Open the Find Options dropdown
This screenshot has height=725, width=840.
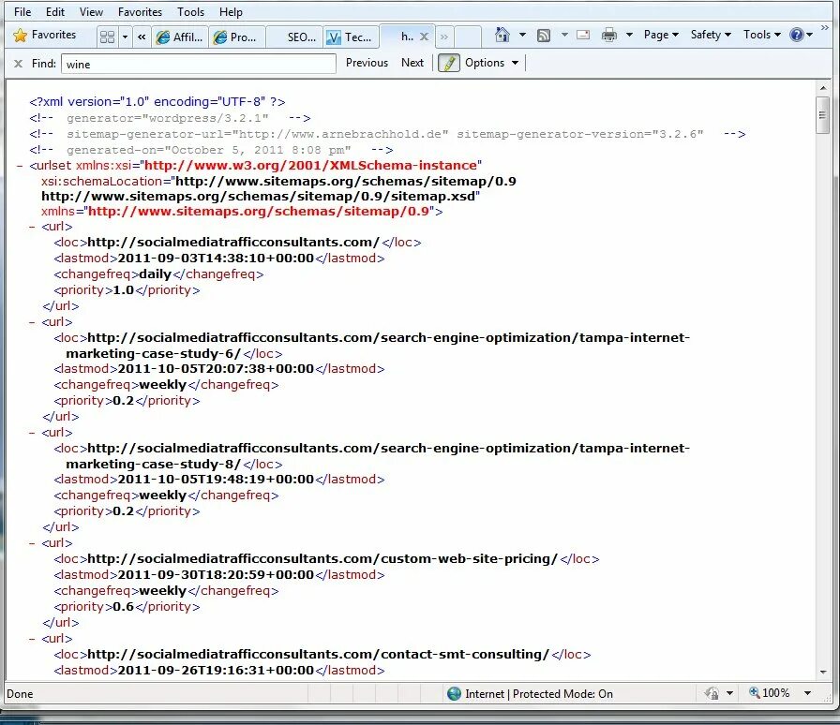pyautogui.click(x=492, y=63)
